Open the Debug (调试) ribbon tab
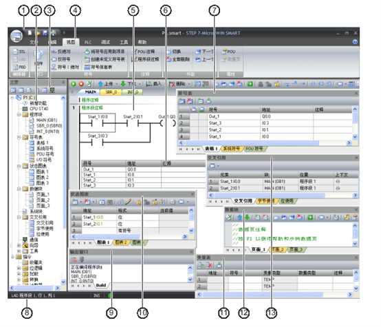This screenshot has height=327, width=381. pyautogui.click(x=105, y=42)
